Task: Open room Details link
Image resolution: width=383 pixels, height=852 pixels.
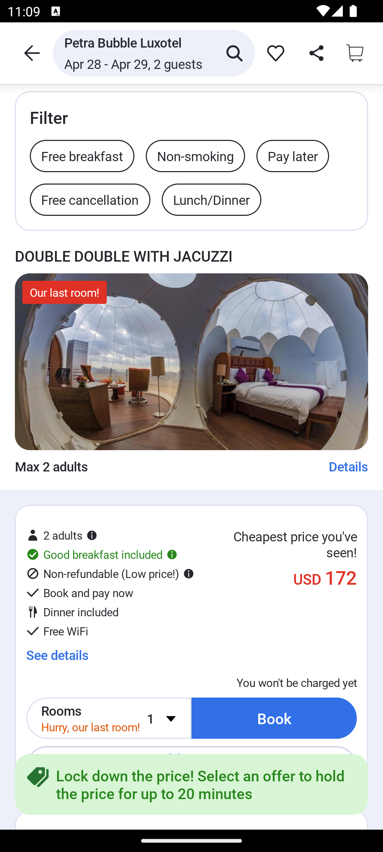Action: 348,466
